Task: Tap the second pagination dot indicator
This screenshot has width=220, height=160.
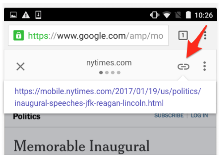Action: click(107, 73)
